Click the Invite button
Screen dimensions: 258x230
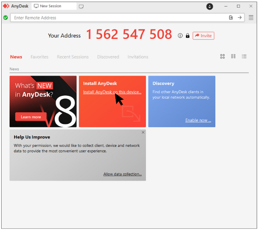pyautogui.click(x=203, y=35)
